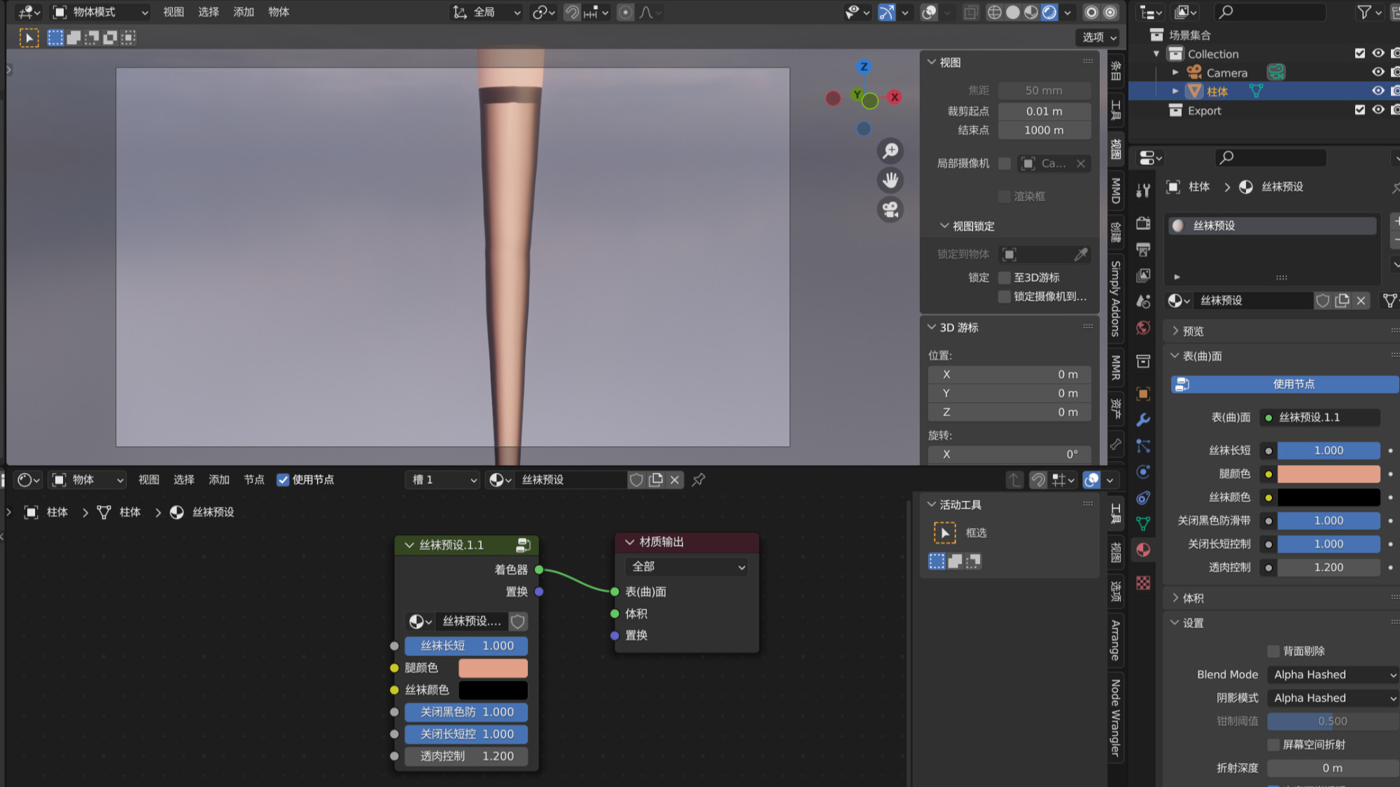Open the 添加 menu in 3D viewport header
1400x787 pixels.
pos(244,12)
